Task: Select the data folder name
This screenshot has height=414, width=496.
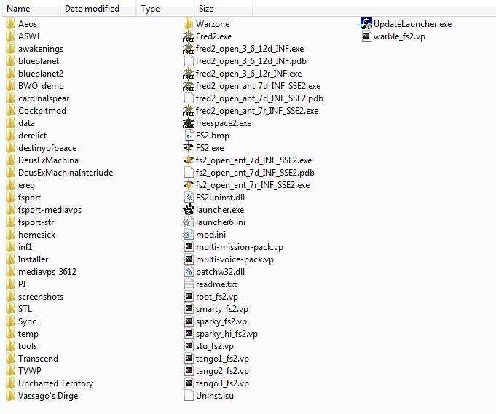Action: pyautogui.click(x=26, y=123)
